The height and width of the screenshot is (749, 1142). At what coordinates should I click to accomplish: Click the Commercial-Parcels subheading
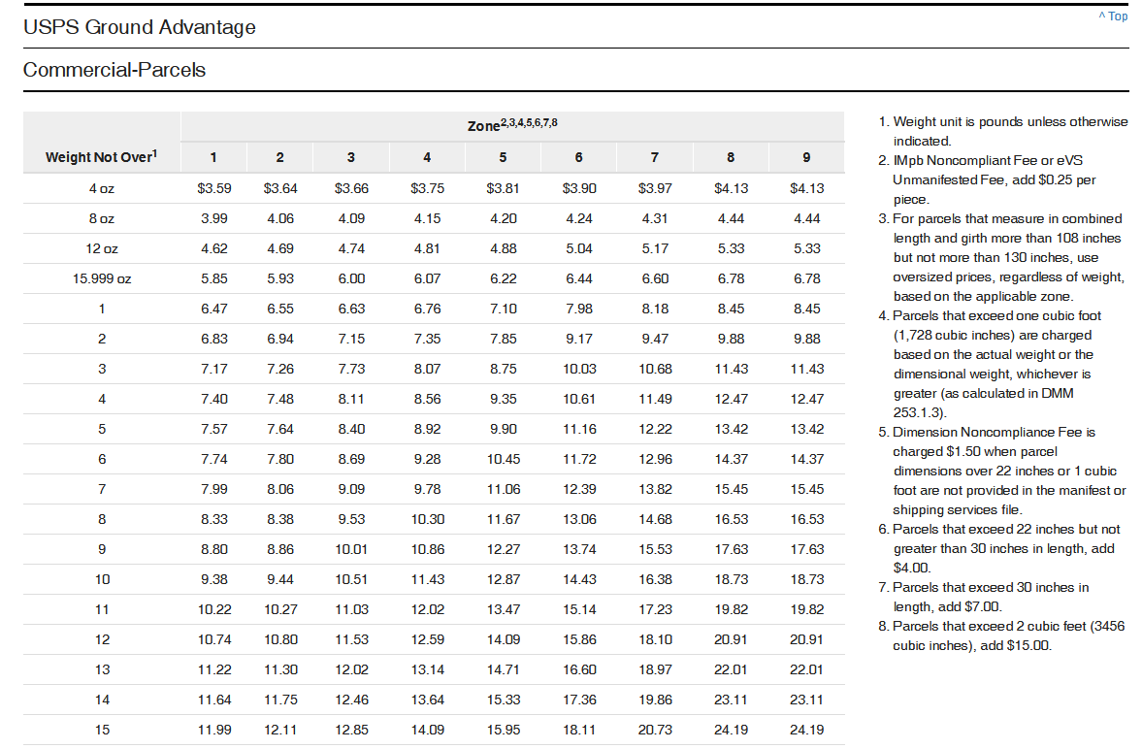tap(114, 70)
